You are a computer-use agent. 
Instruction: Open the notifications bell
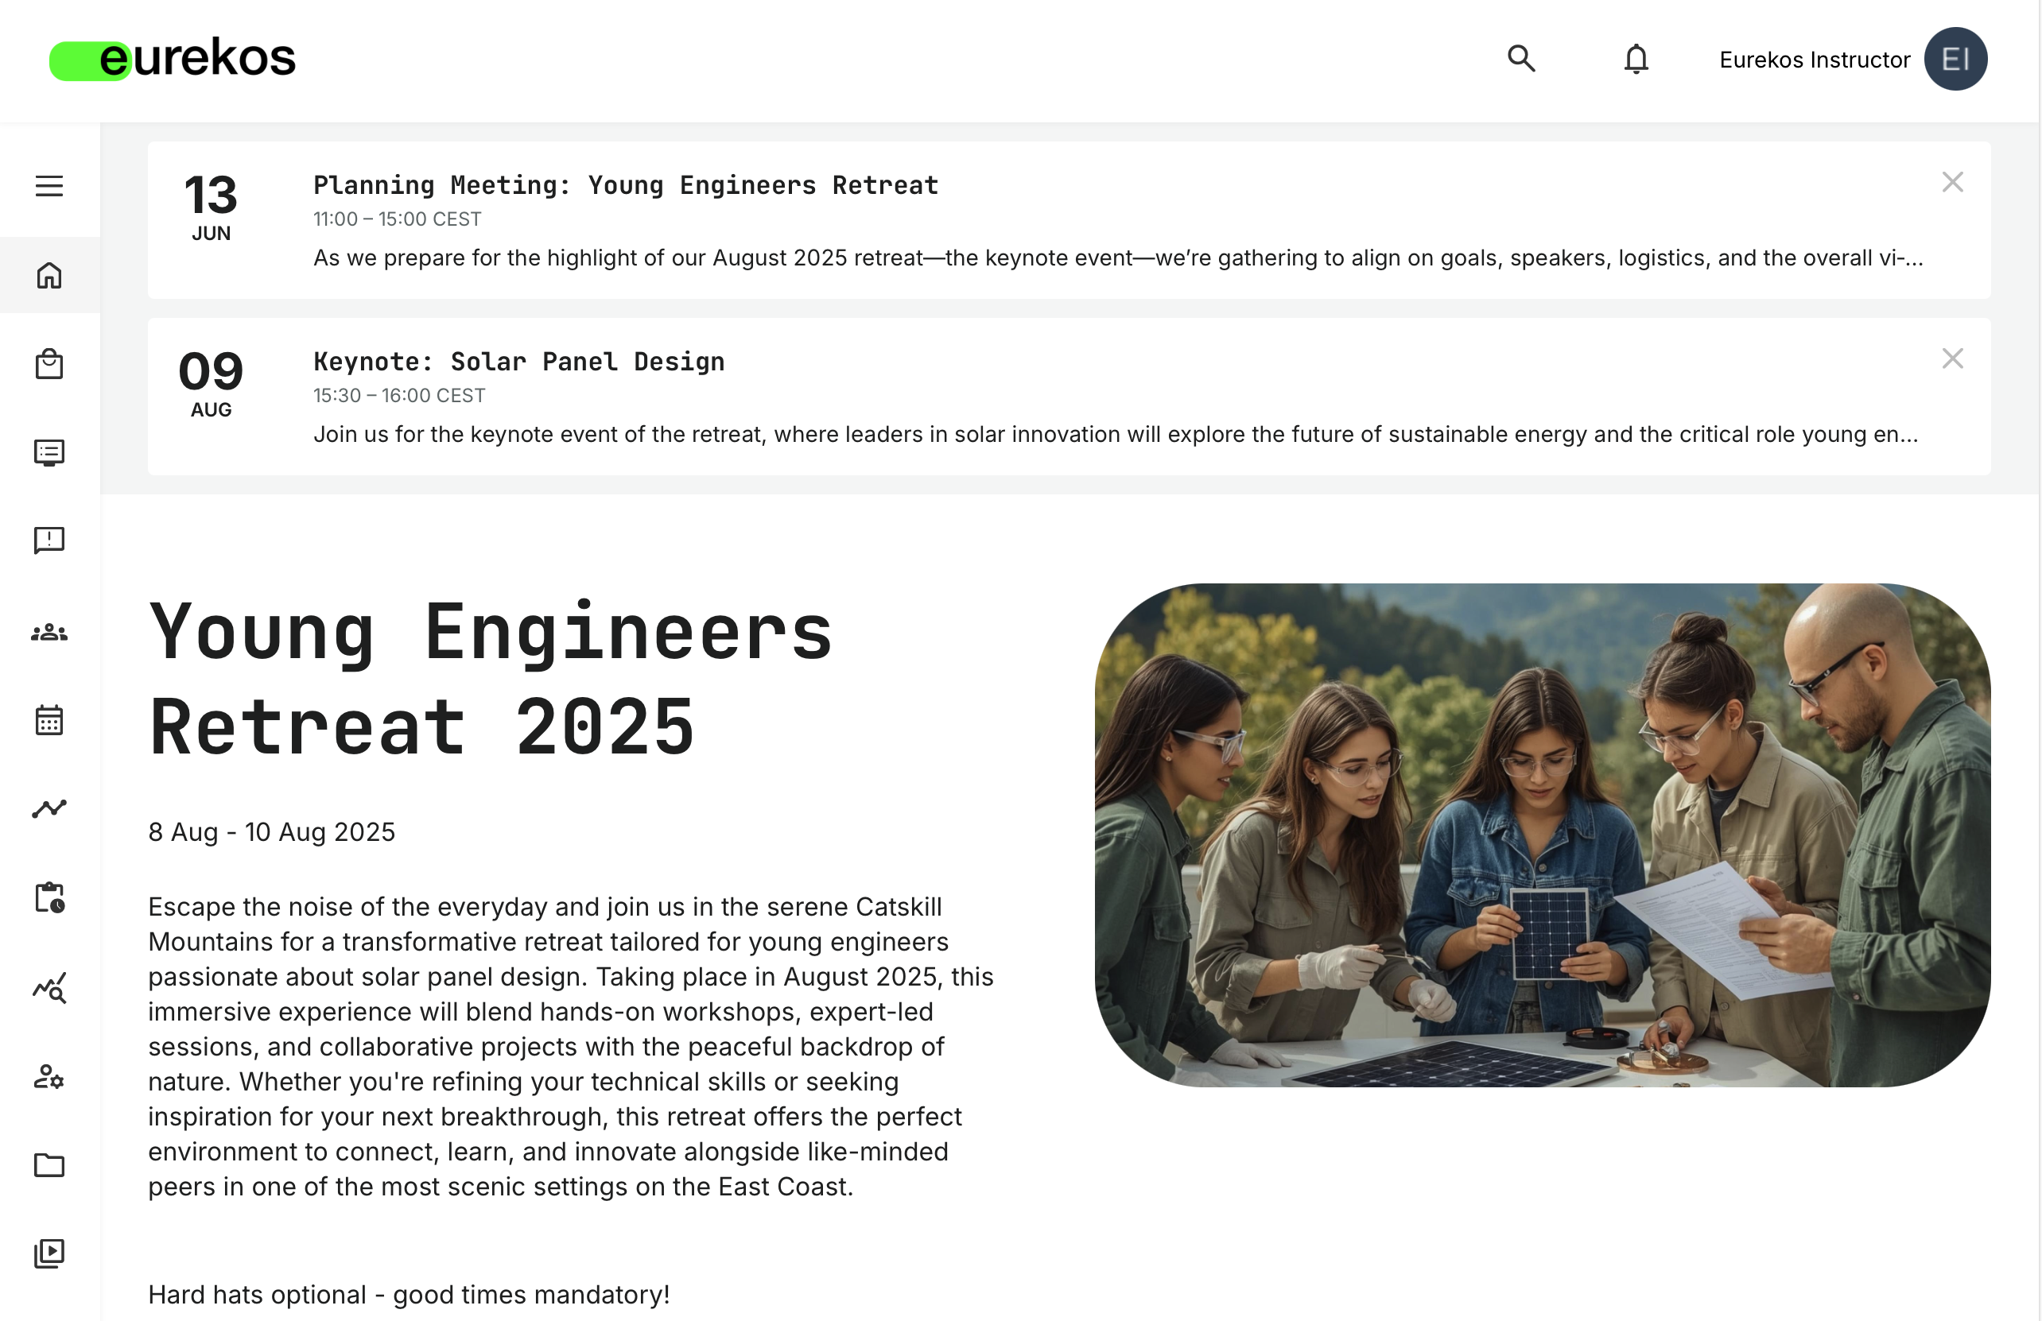1636,59
